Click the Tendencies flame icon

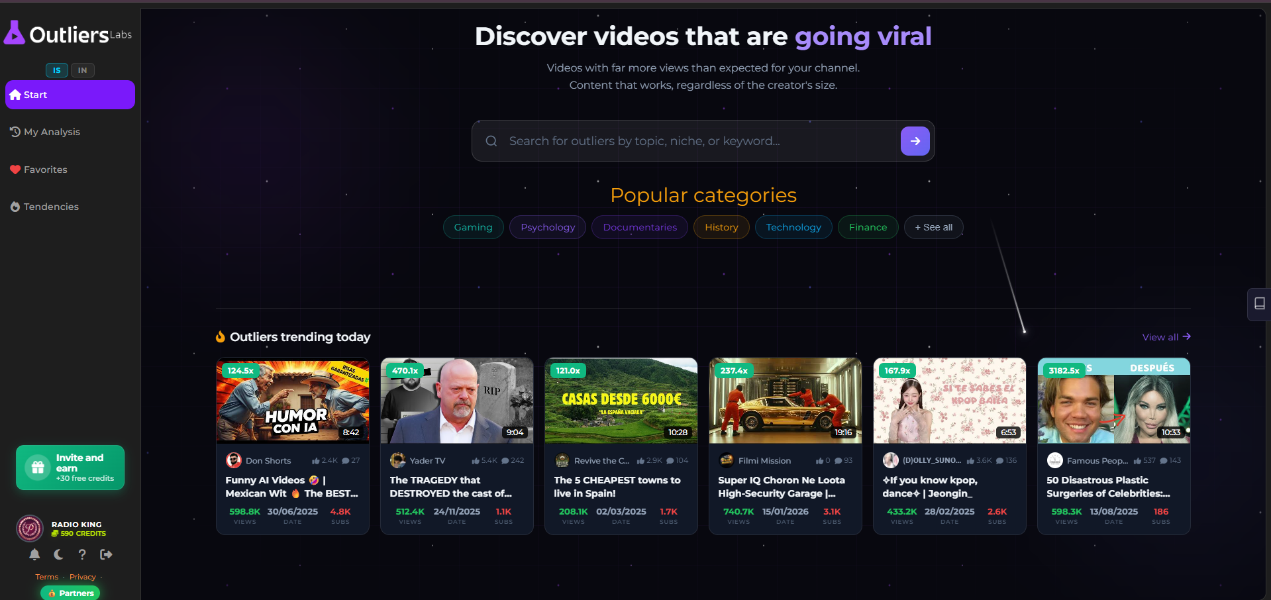click(x=15, y=207)
